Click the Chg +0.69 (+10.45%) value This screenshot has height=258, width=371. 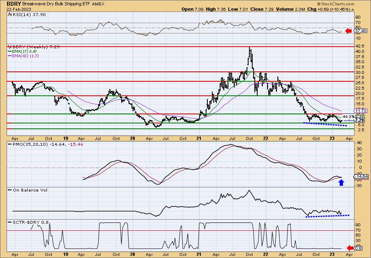(x=329, y=9)
